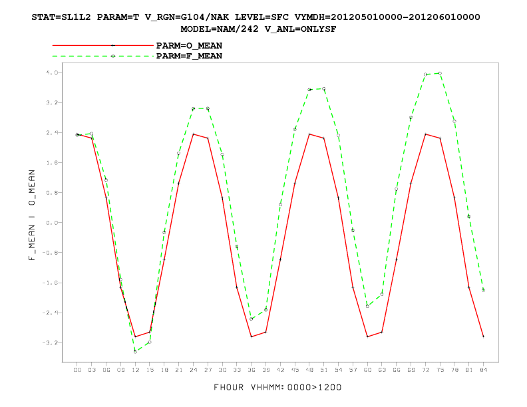This screenshot has width=527, height=407.
Task: Click x-axis tick label 54
Action: pyautogui.click(x=339, y=370)
